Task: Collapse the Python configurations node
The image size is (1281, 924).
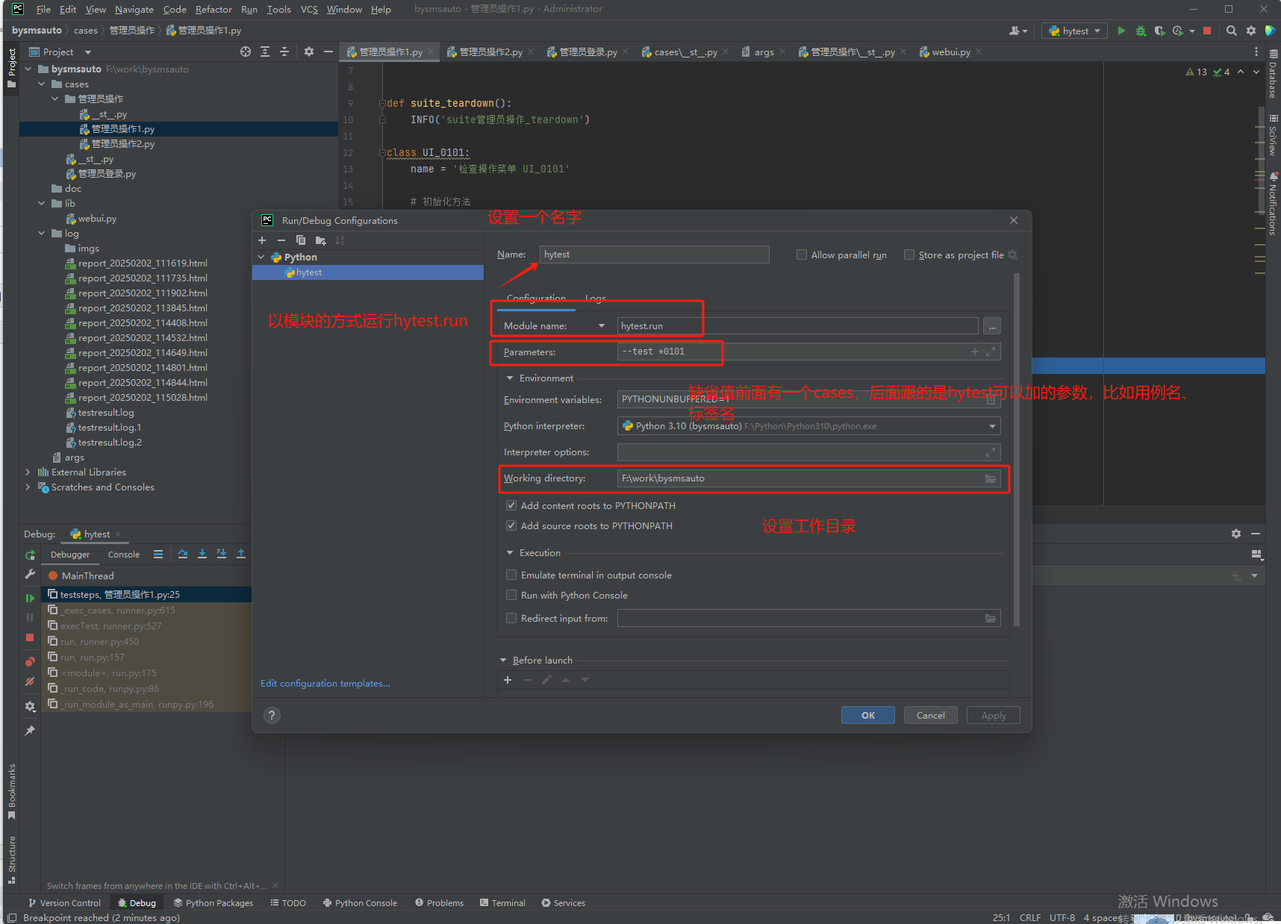Action: tap(261, 257)
